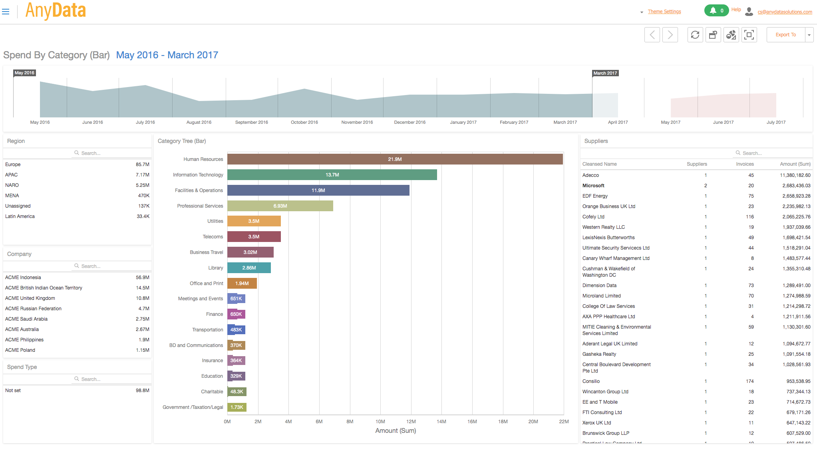Expand the dropdown arrow beside Theme Settings
Screen dimensions: 817x456
[x=642, y=12]
